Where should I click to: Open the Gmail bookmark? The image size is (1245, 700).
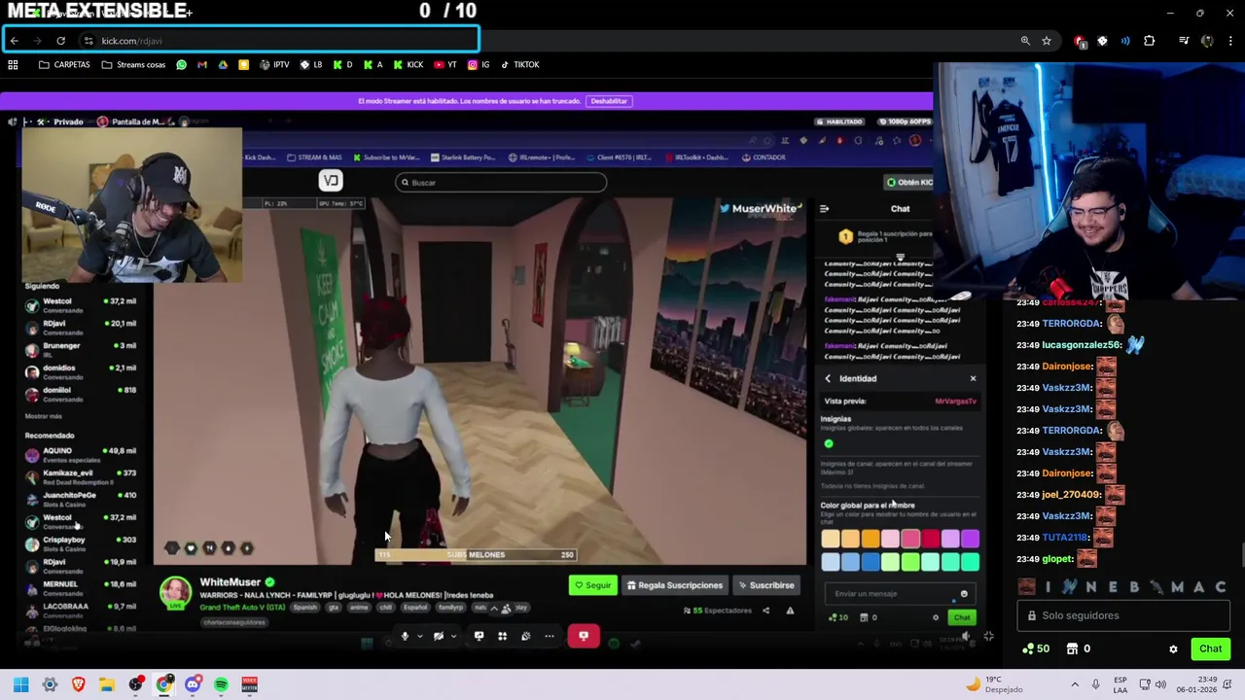[x=202, y=65]
